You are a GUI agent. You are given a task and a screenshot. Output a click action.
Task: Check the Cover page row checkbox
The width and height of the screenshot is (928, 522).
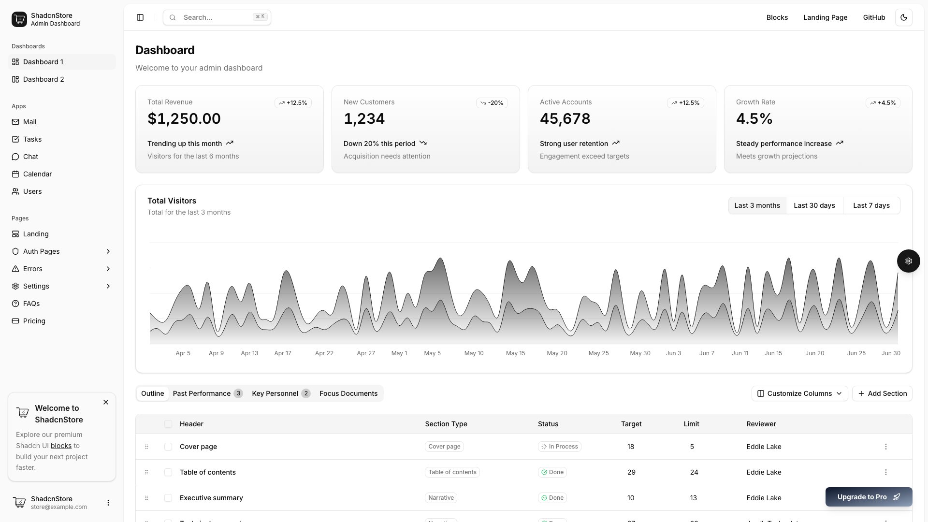point(168,447)
